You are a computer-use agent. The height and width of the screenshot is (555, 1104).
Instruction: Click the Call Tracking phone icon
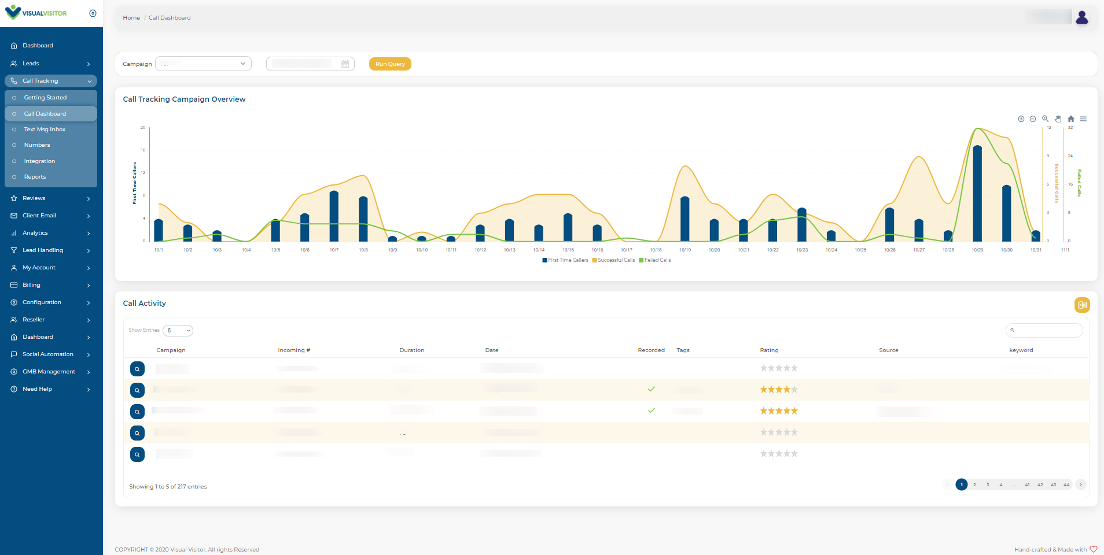(x=14, y=81)
